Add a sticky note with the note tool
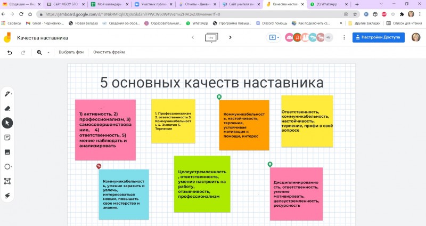 coord(7,138)
